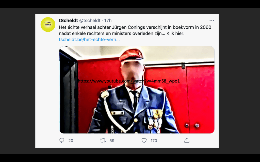260x162 pixels.
Task: Click the medals on the uniform
Action: click(x=155, y=119)
